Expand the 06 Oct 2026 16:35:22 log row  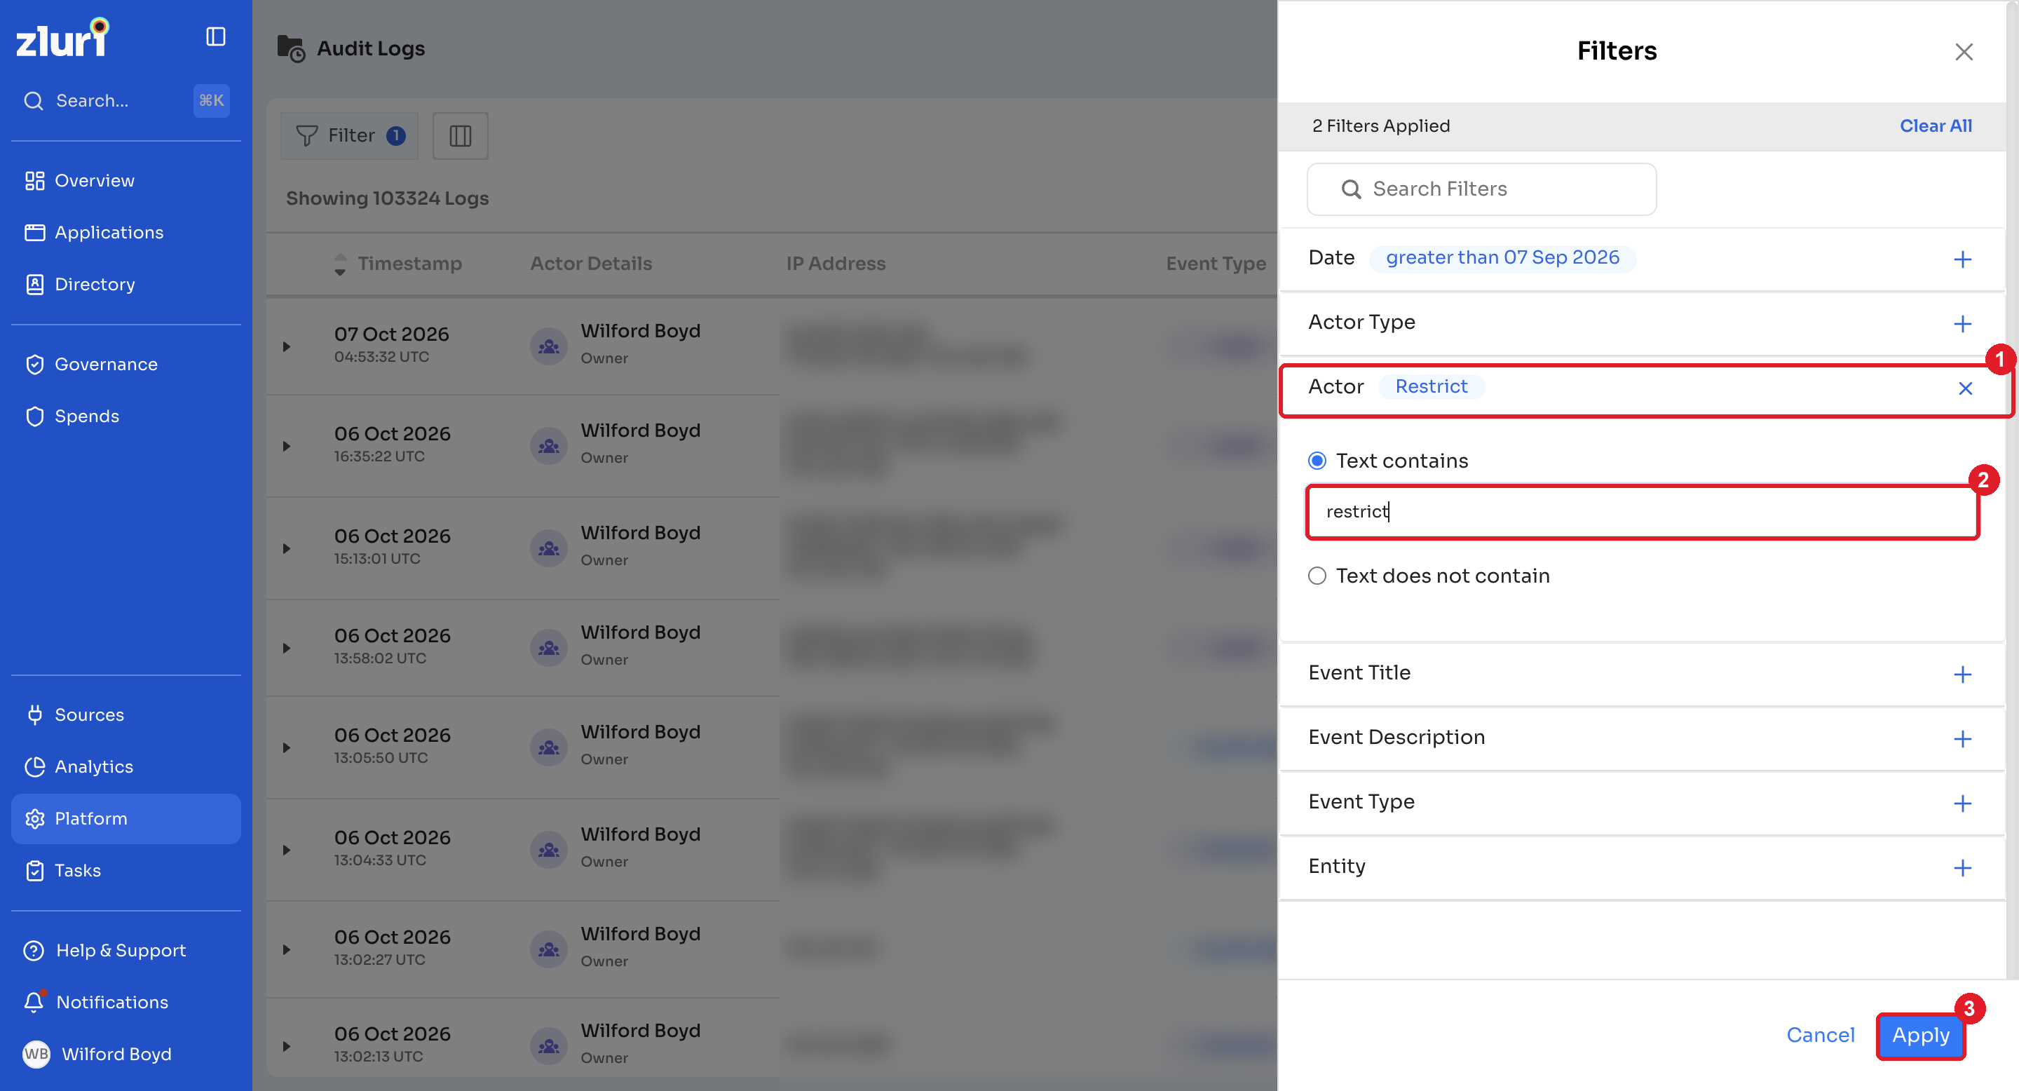(x=287, y=445)
